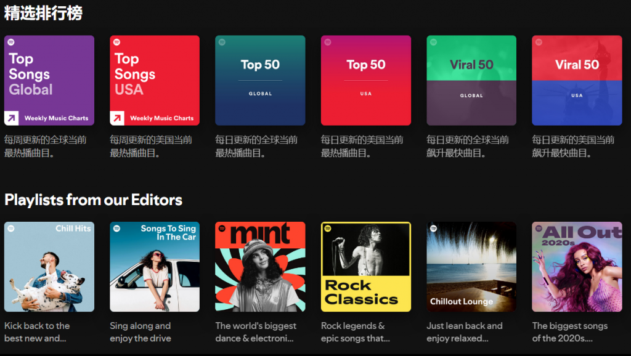
Task: Click "Weekly Music Charts" label on USA cover
Action: (x=162, y=118)
